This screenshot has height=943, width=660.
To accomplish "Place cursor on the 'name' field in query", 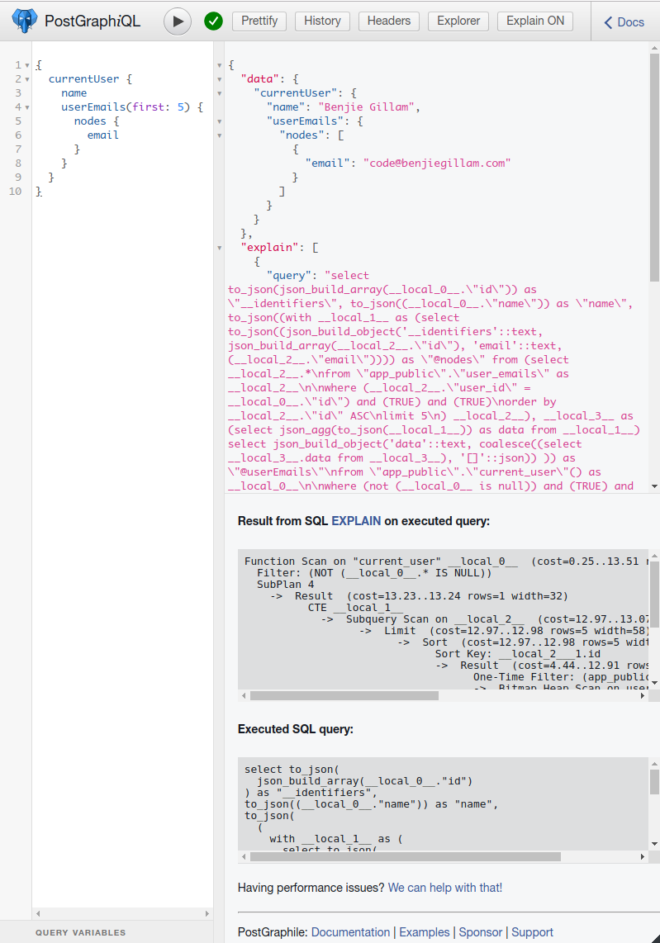I will [x=74, y=93].
